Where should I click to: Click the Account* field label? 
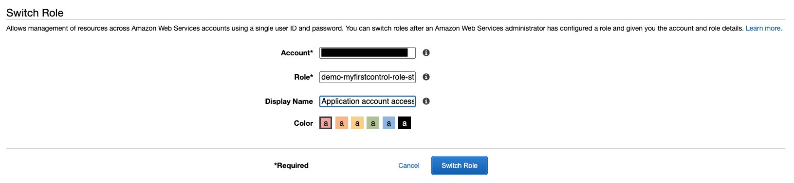click(x=297, y=53)
